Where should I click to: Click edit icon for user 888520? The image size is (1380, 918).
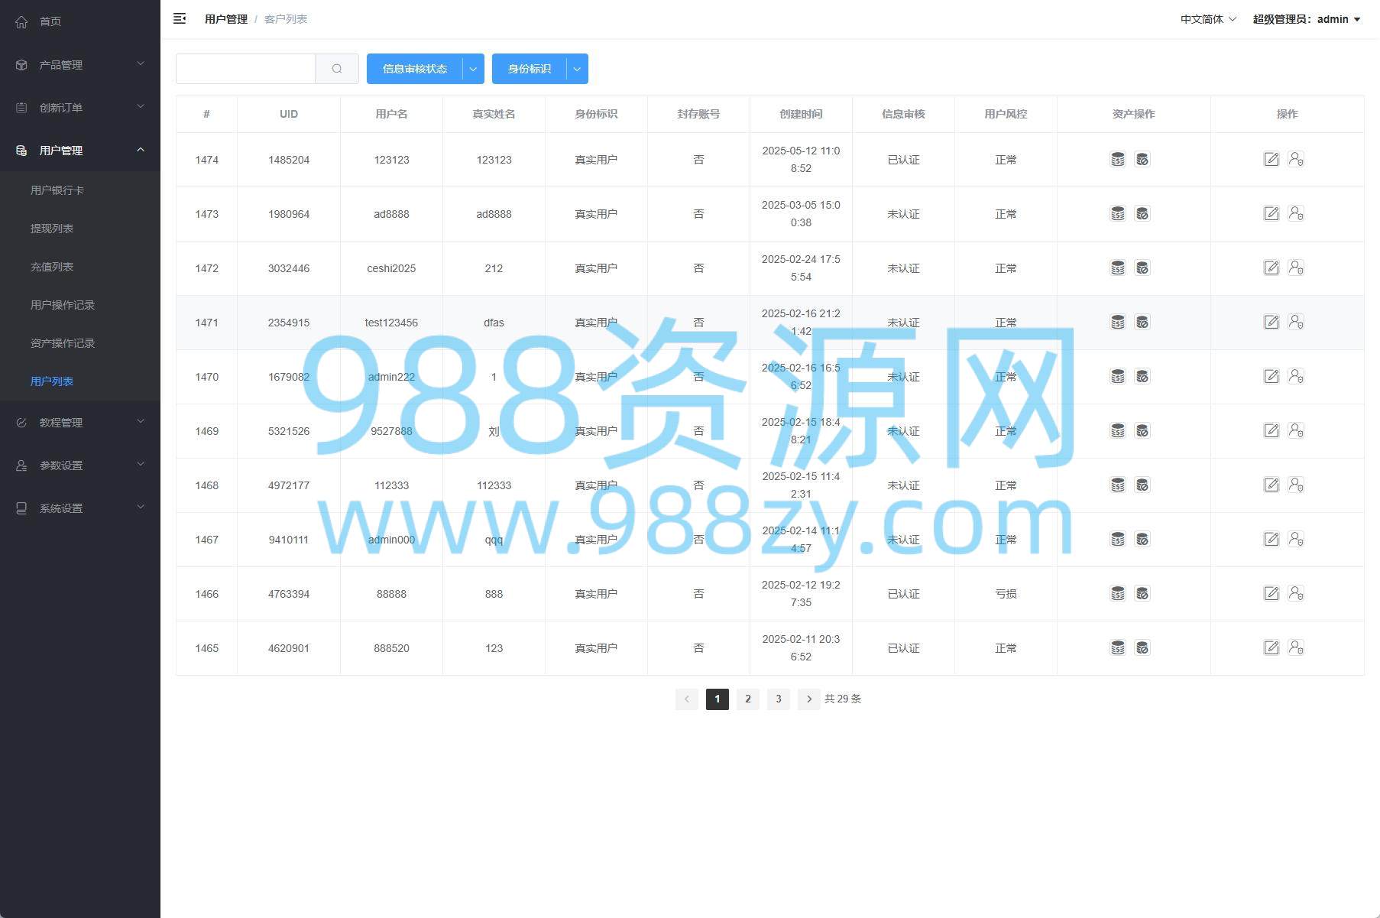point(1271,647)
